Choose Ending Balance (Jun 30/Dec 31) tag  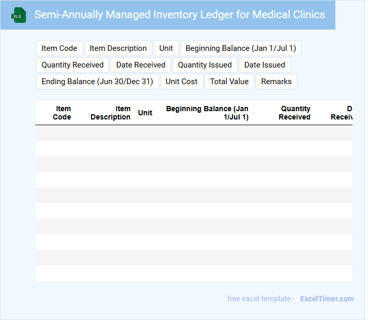pyautogui.click(x=97, y=82)
